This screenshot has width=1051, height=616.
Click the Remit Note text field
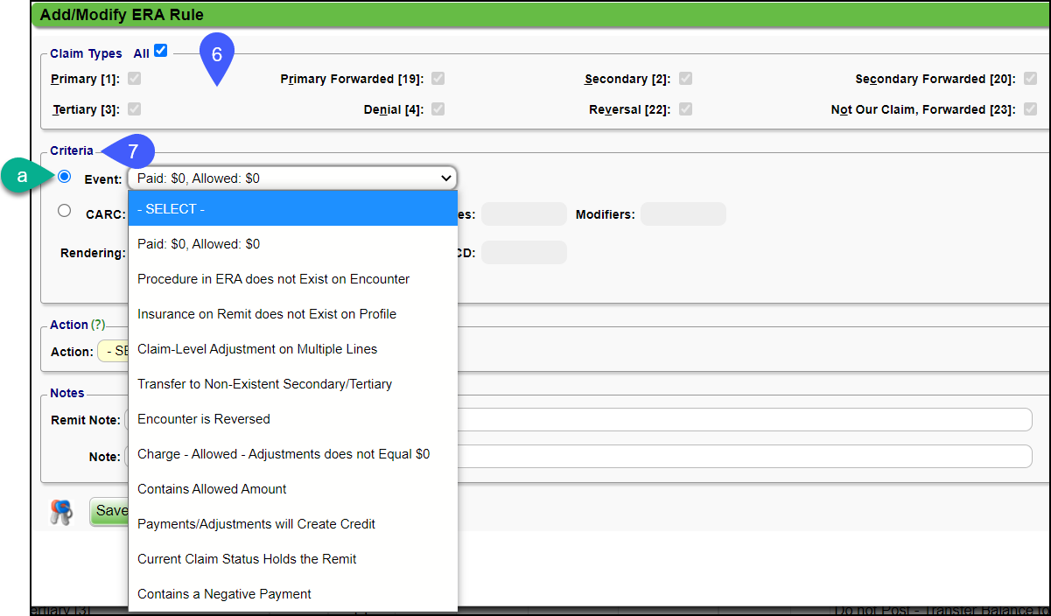(x=744, y=420)
